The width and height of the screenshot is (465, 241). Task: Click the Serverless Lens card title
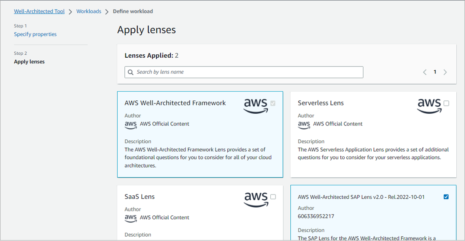tap(321, 103)
